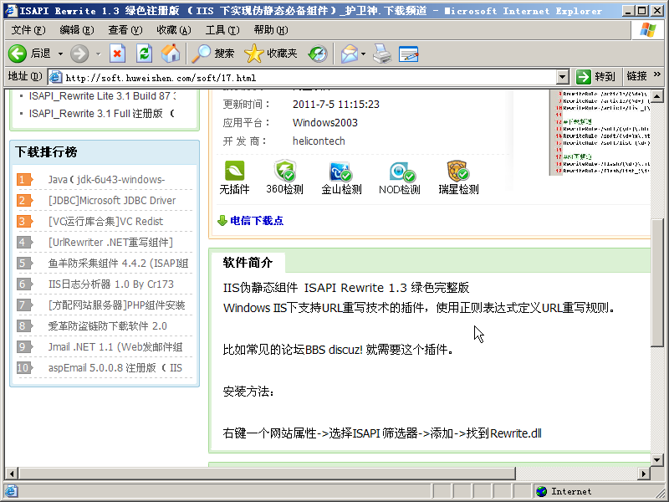This screenshot has width=669, height=502.
Task: Open the 编辑(E) menu
Action: tap(77, 30)
